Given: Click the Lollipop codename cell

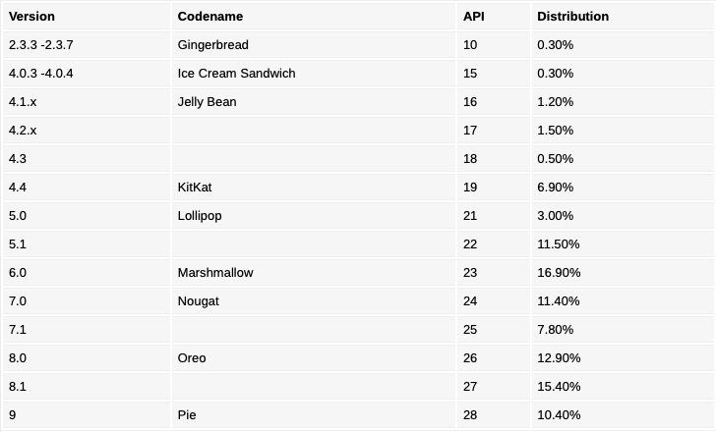Looking at the screenshot, I should coord(200,216).
